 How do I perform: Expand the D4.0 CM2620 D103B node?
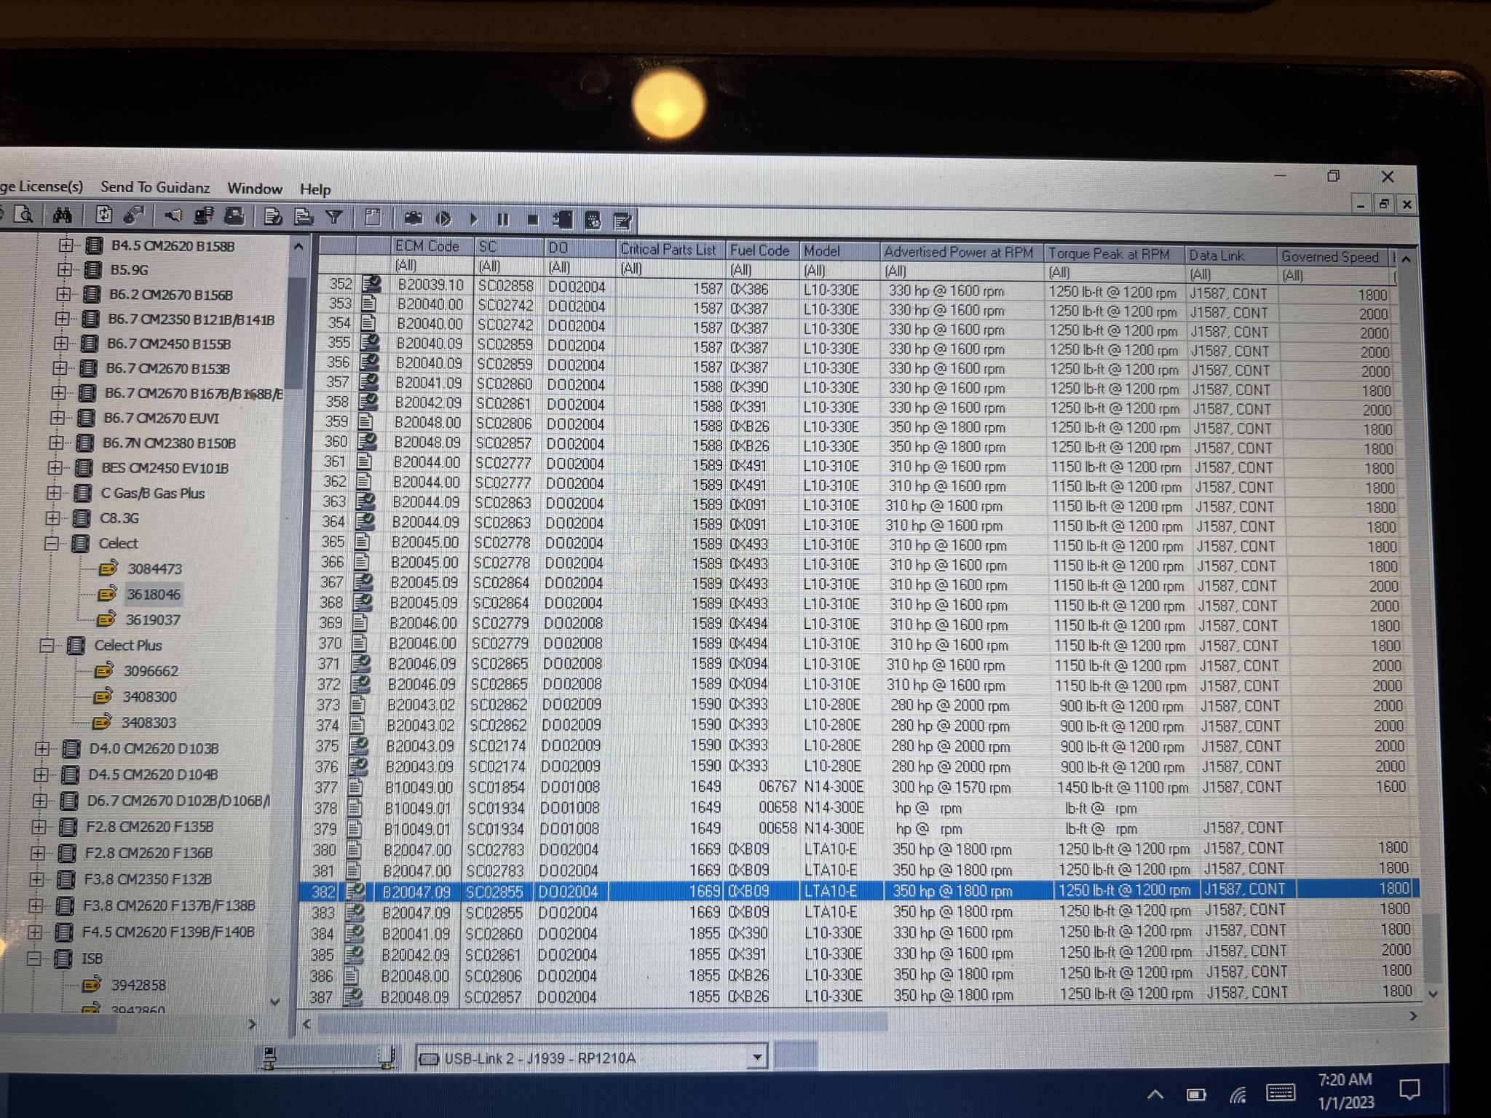[x=41, y=748]
